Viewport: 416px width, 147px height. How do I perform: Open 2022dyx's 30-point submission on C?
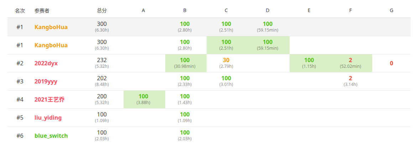pos(226,60)
